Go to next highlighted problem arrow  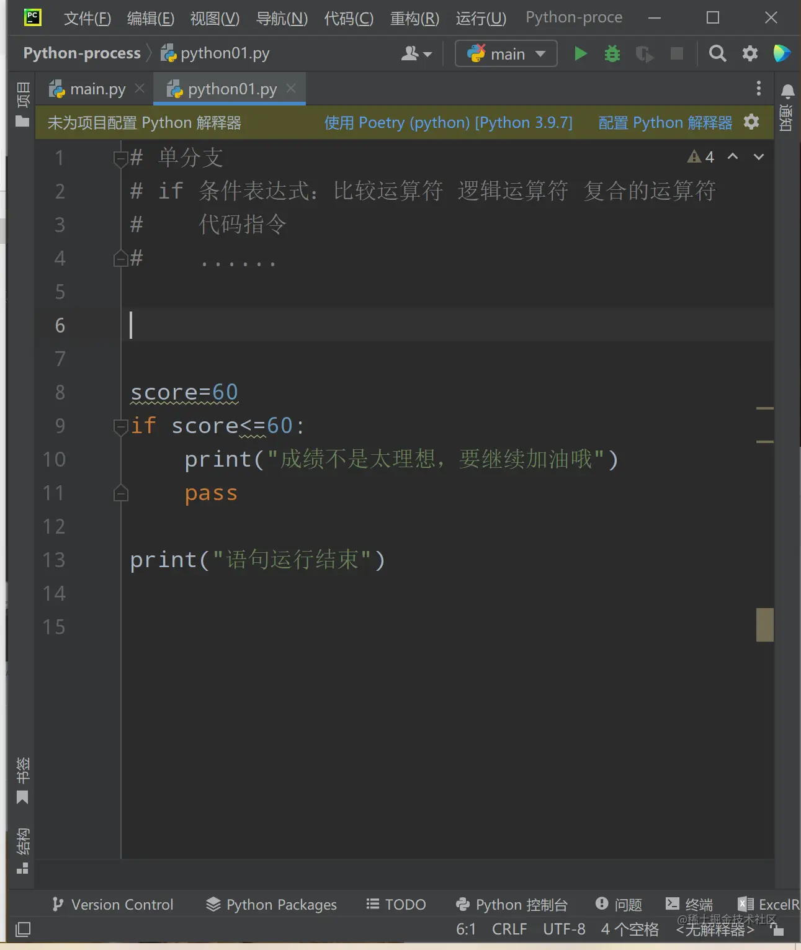758,156
